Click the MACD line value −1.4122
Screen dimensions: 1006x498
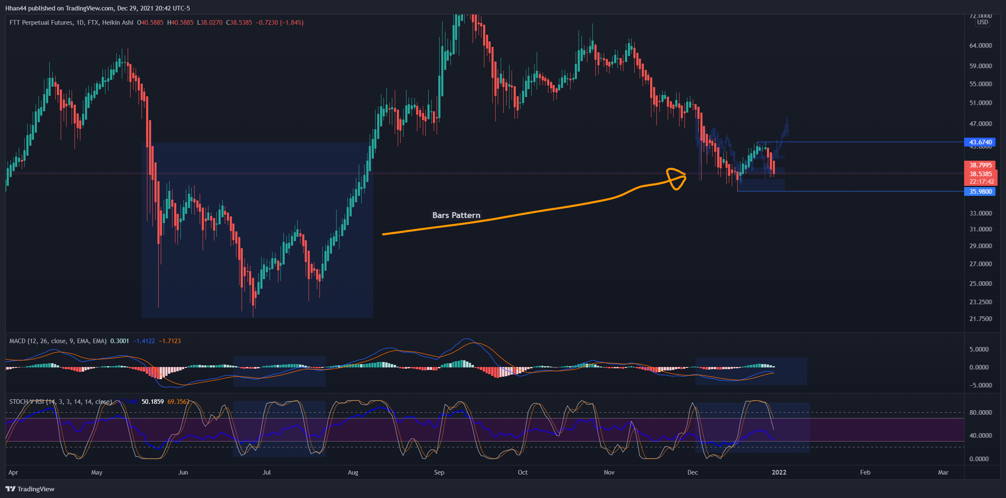pyautogui.click(x=144, y=341)
